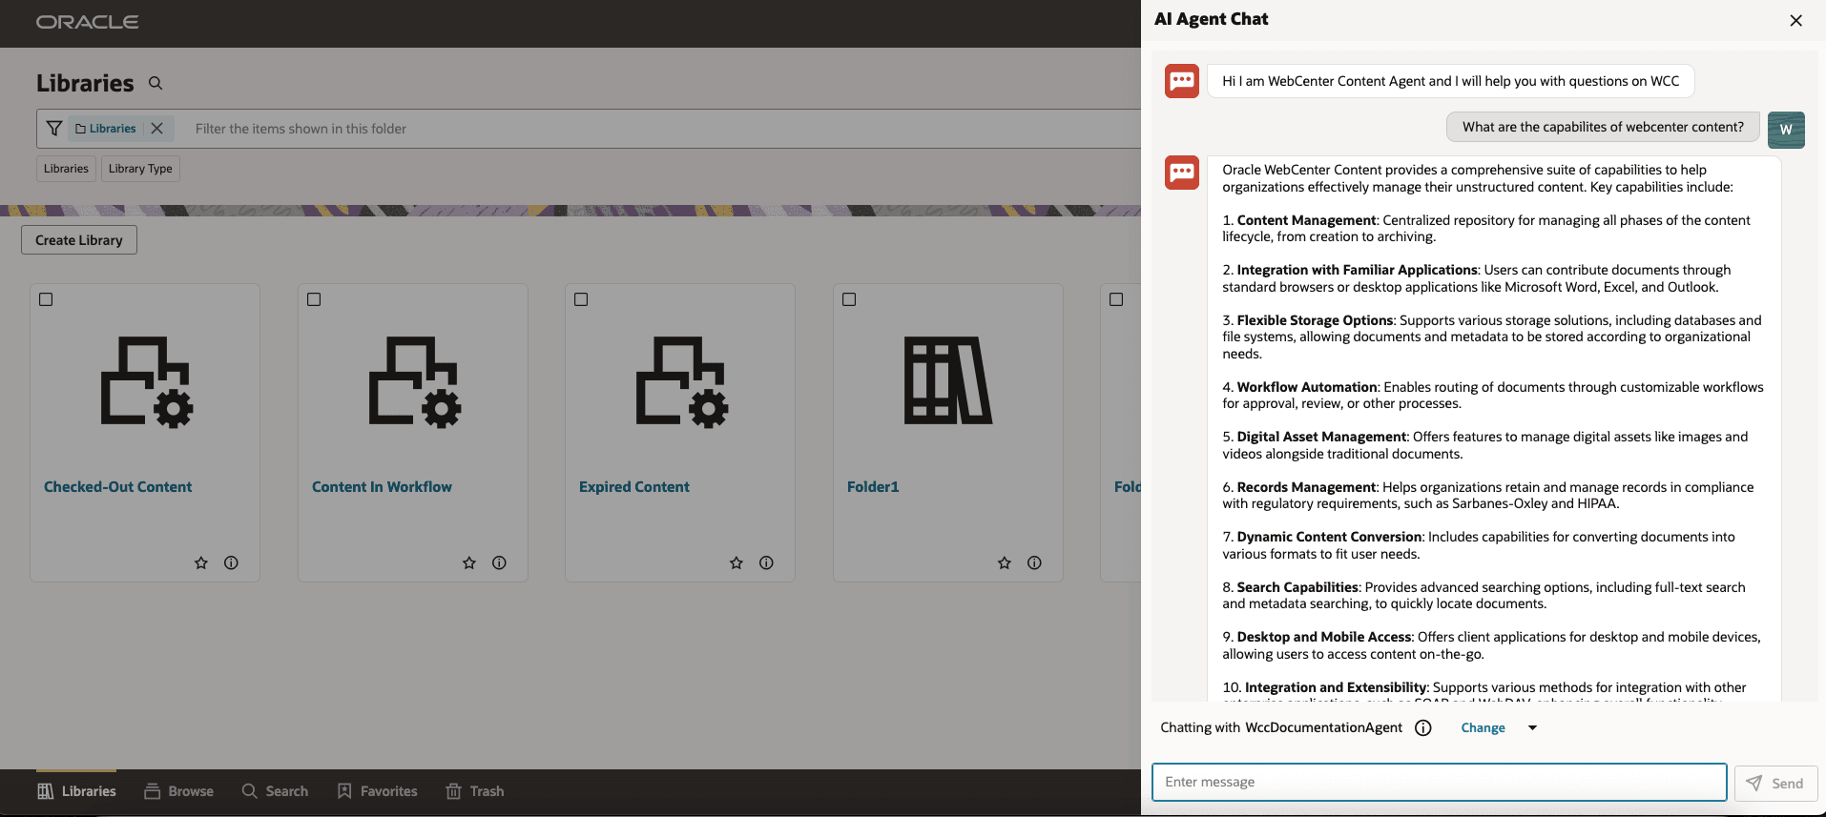1826x817 pixels.
Task: Show info for Checked-Out Content
Action: [231, 563]
